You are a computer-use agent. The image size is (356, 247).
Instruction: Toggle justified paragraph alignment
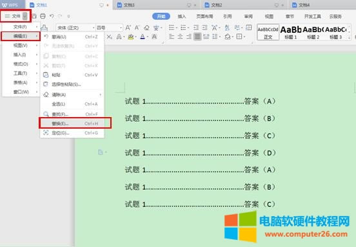point(197,37)
